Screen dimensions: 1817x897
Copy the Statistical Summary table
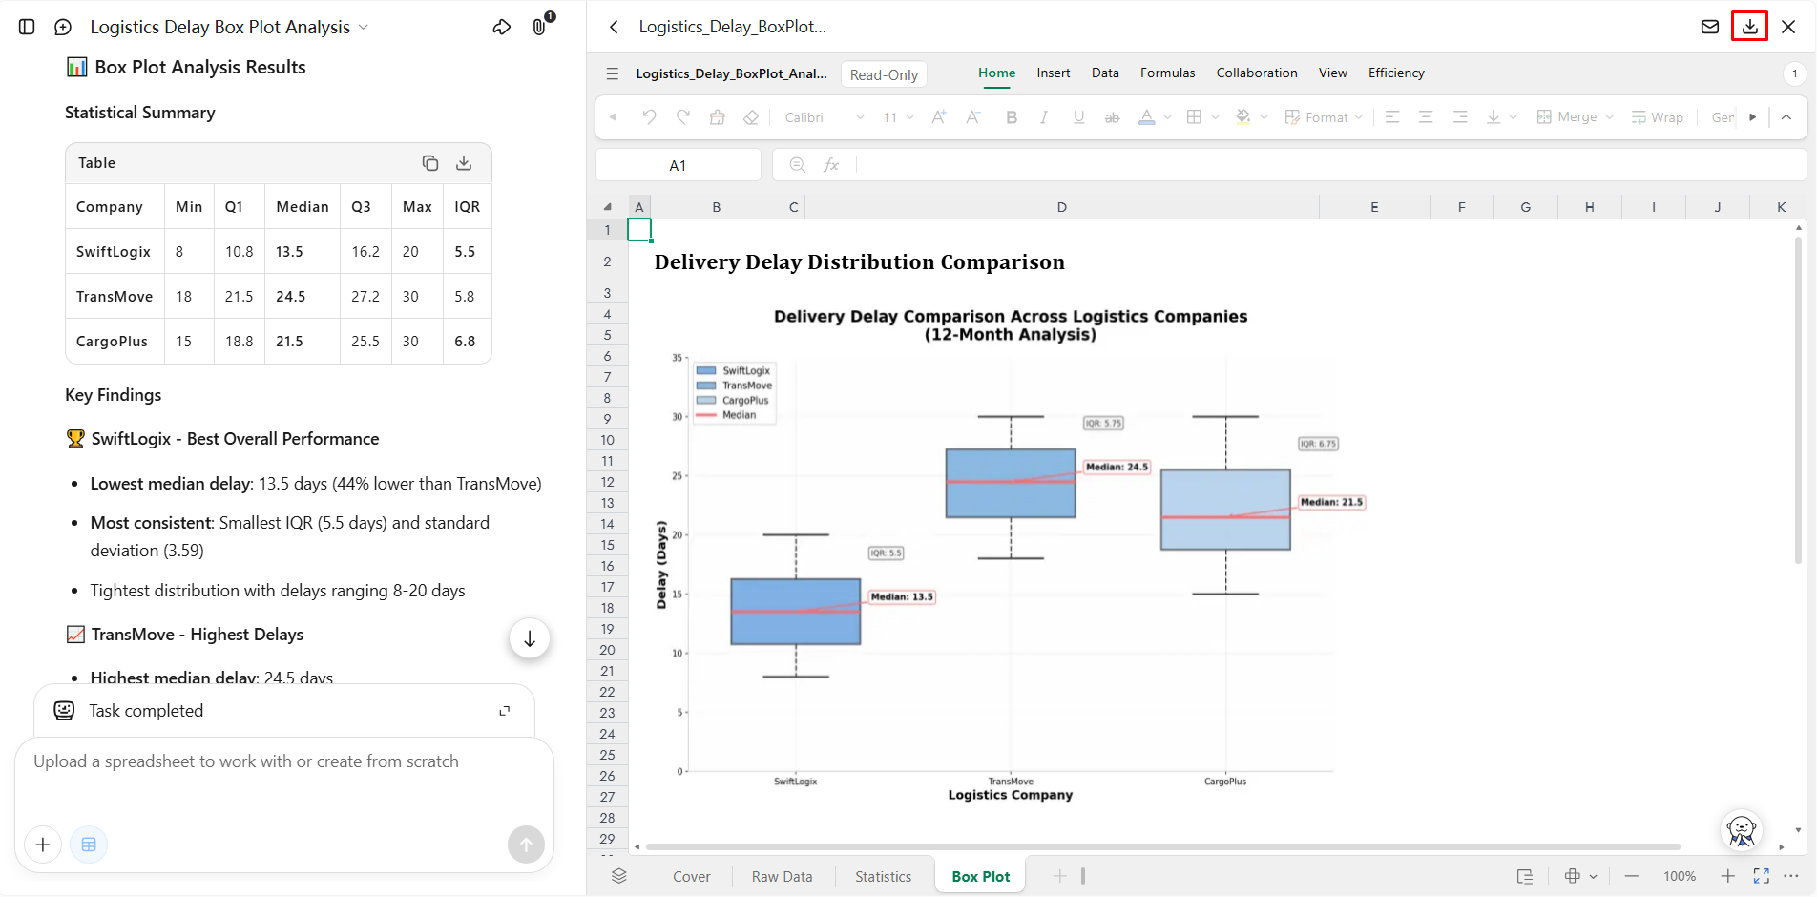point(430,163)
